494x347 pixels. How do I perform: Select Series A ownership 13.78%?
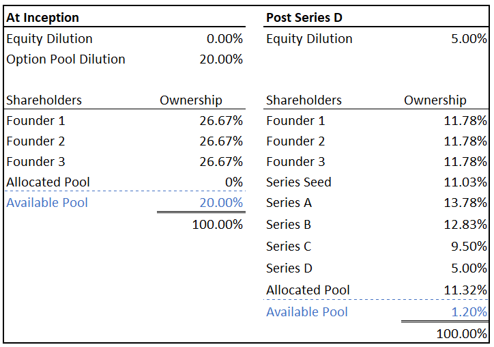click(x=465, y=203)
